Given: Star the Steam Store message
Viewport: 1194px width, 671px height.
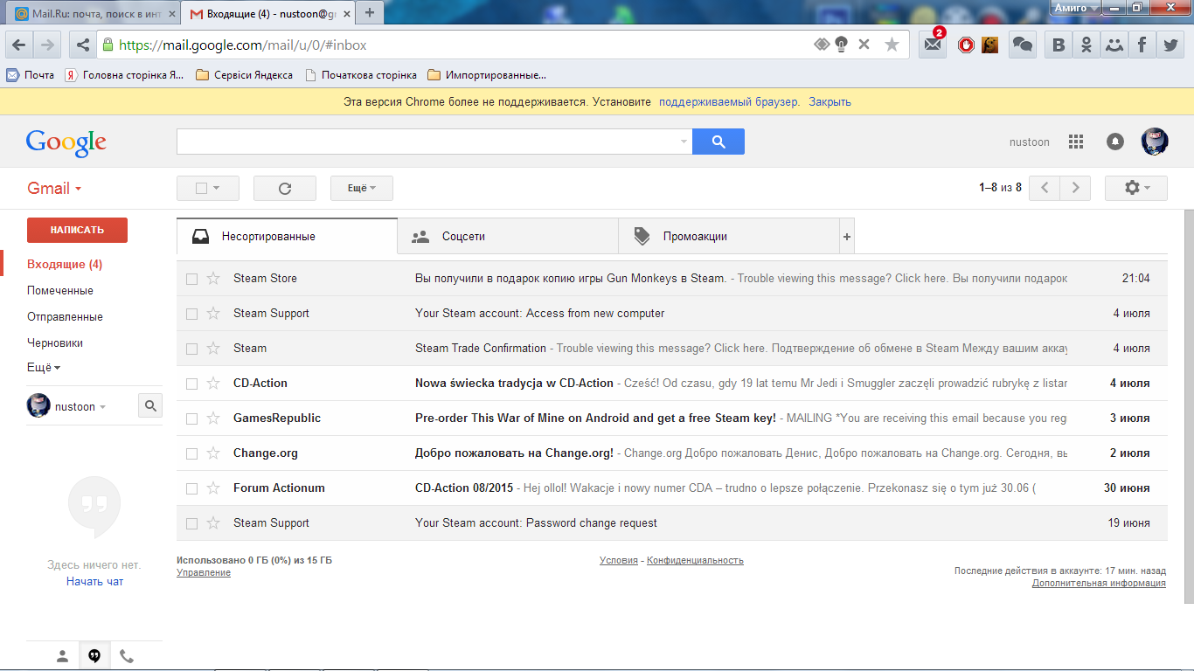Looking at the screenshot, I should click(213, 279).
